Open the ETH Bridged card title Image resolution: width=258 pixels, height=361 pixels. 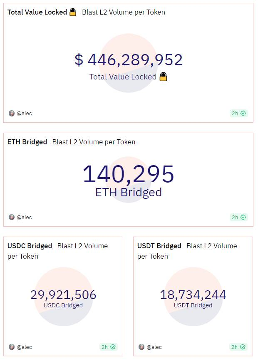pos(27,142)
